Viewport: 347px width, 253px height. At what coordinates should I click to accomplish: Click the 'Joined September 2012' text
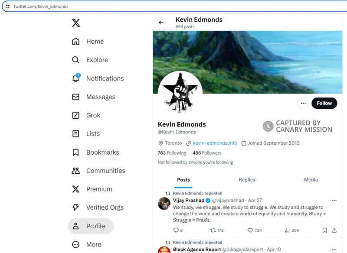click(x=274, y=143)
